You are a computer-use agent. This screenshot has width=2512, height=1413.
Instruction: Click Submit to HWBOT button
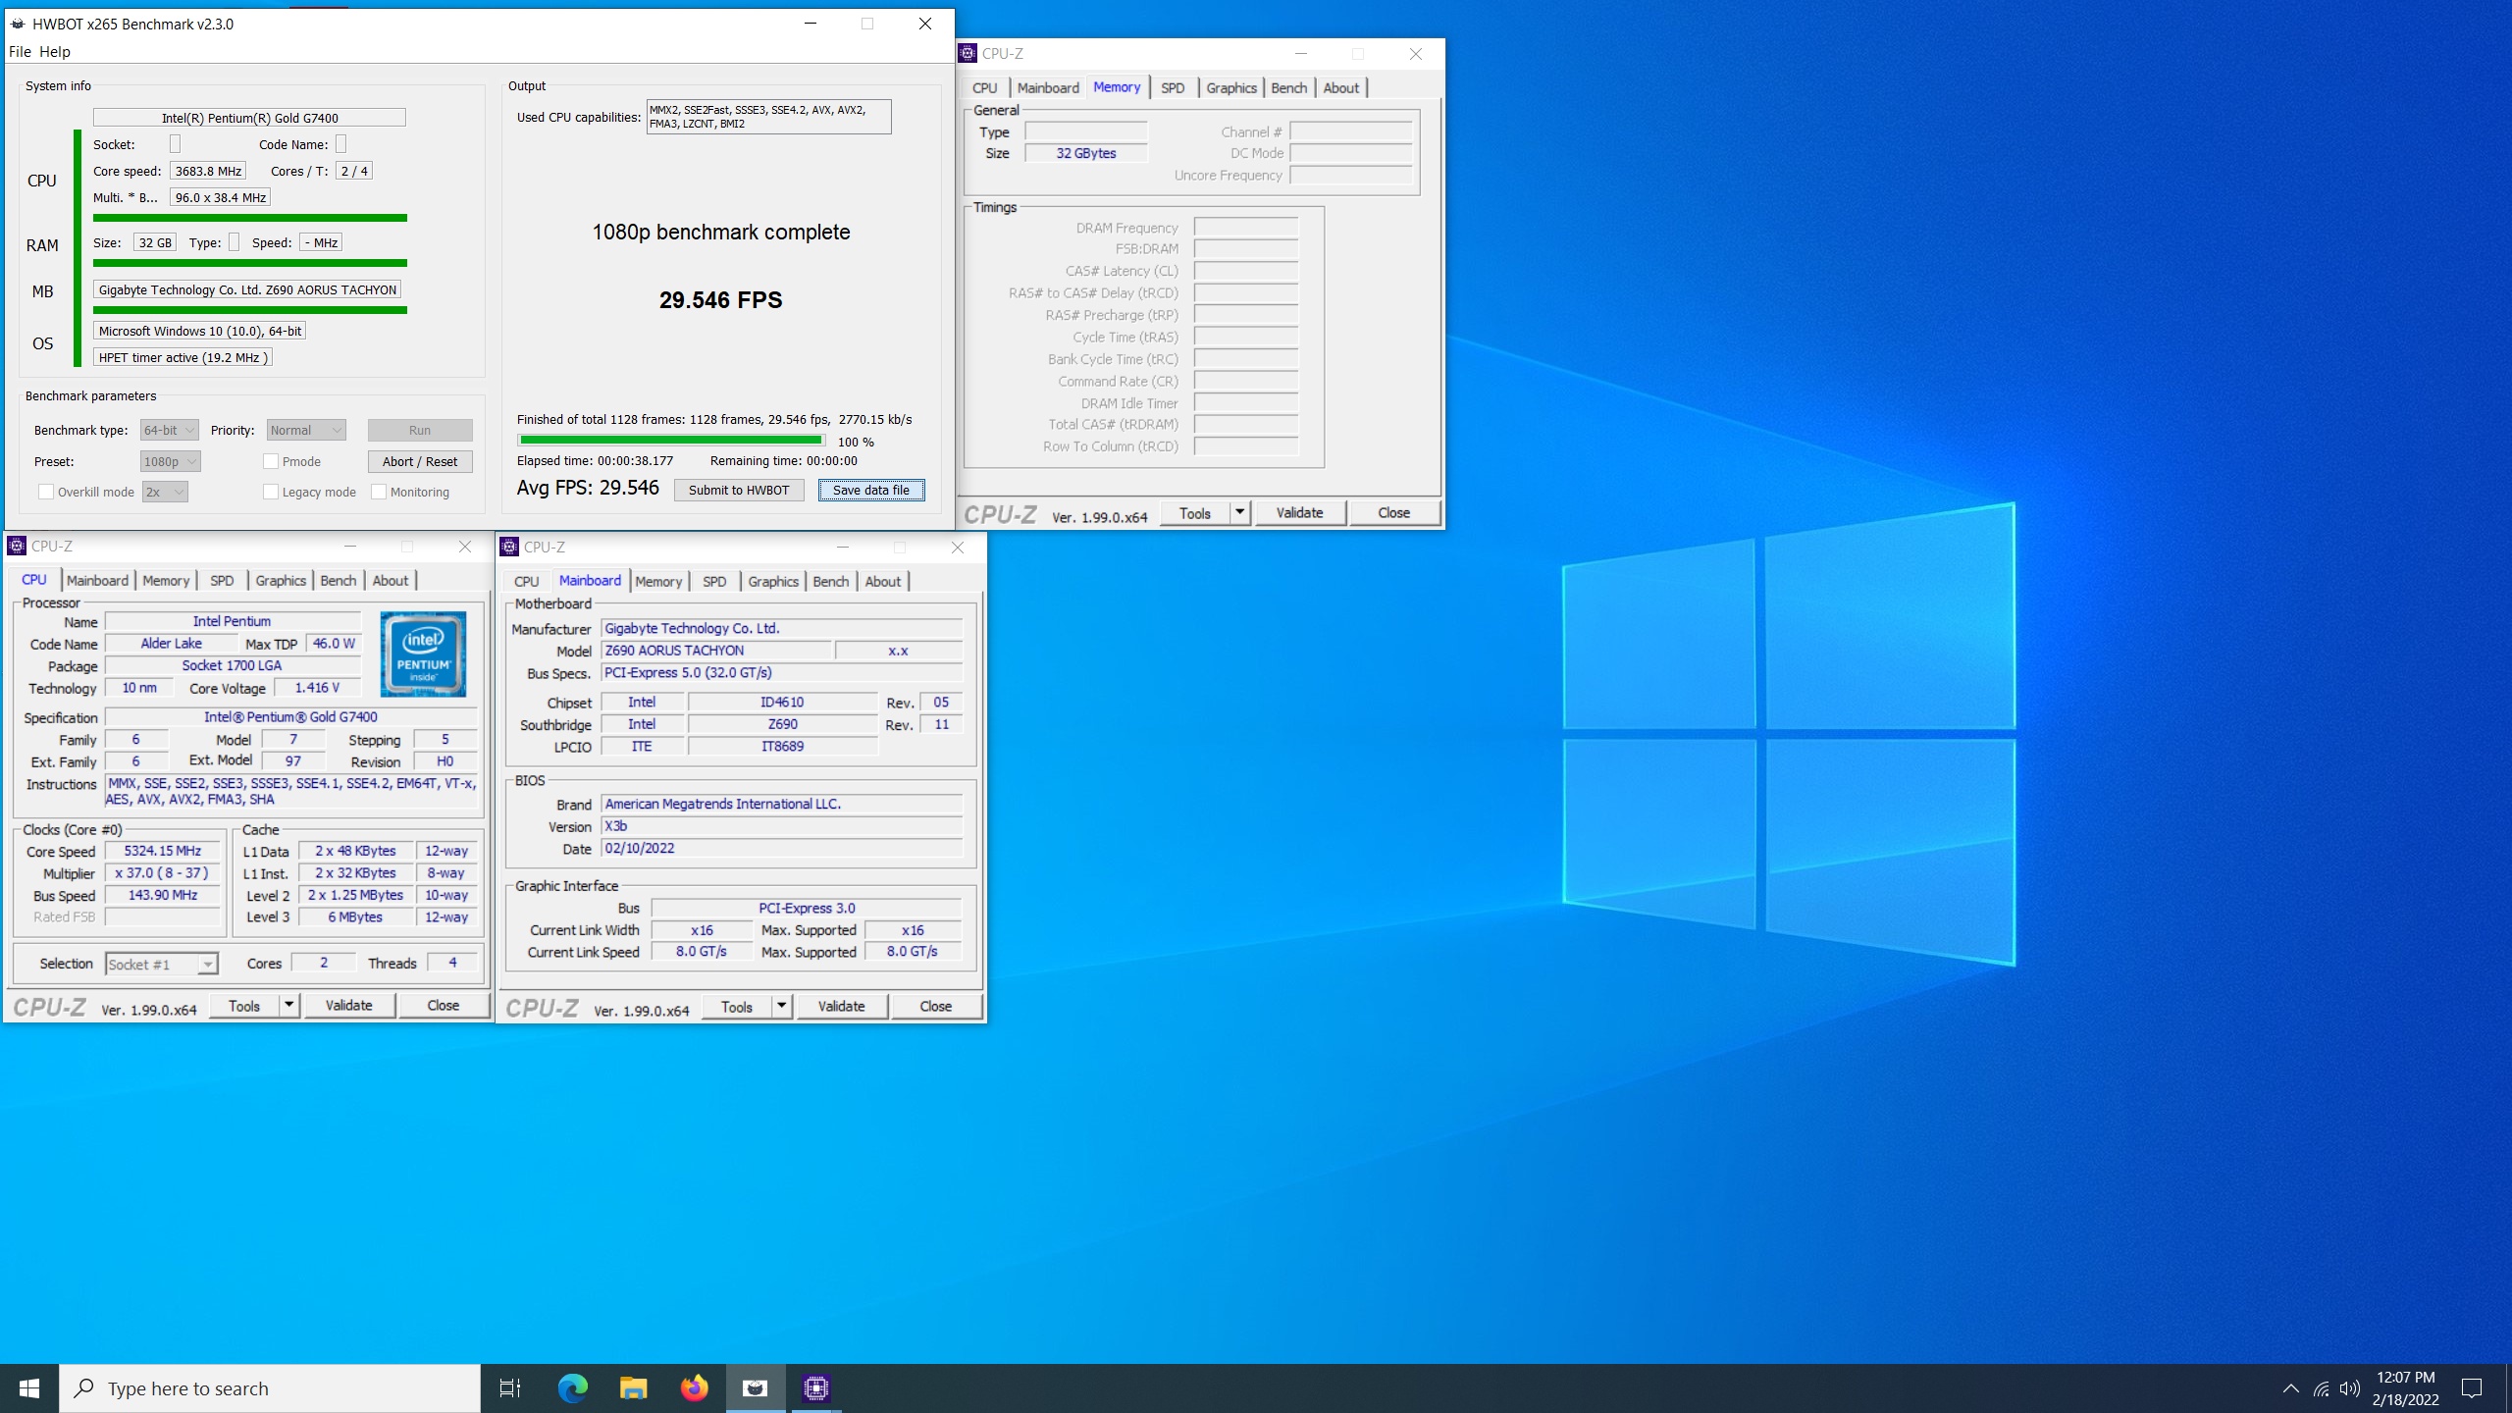[739, 490]
